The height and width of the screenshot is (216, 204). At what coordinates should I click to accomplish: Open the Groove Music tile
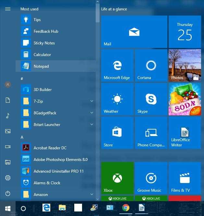coord(151,178)
